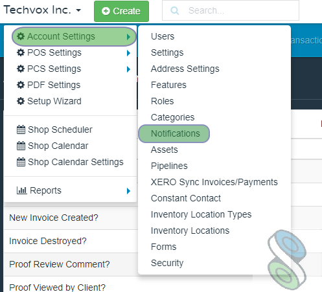This screenshot has width=322, height=292.
Task: Click the magnifier search icon
Action: 174,10
